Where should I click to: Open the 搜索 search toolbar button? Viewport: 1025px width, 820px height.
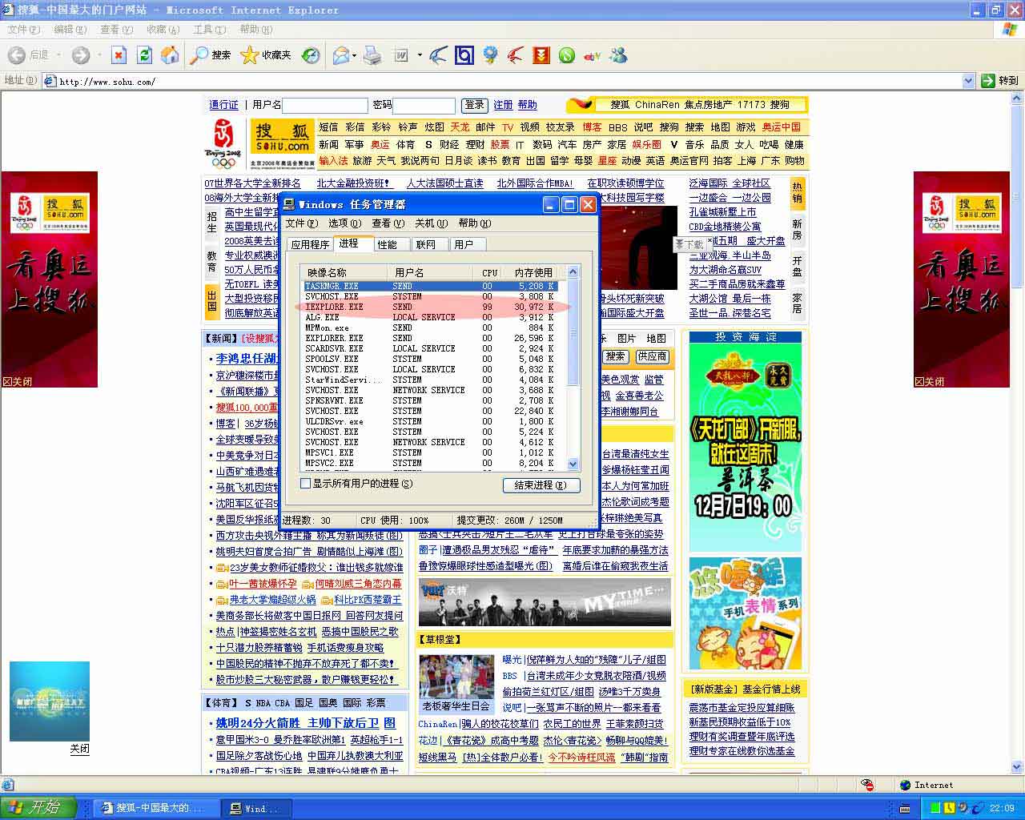click(x=211, y=55)
